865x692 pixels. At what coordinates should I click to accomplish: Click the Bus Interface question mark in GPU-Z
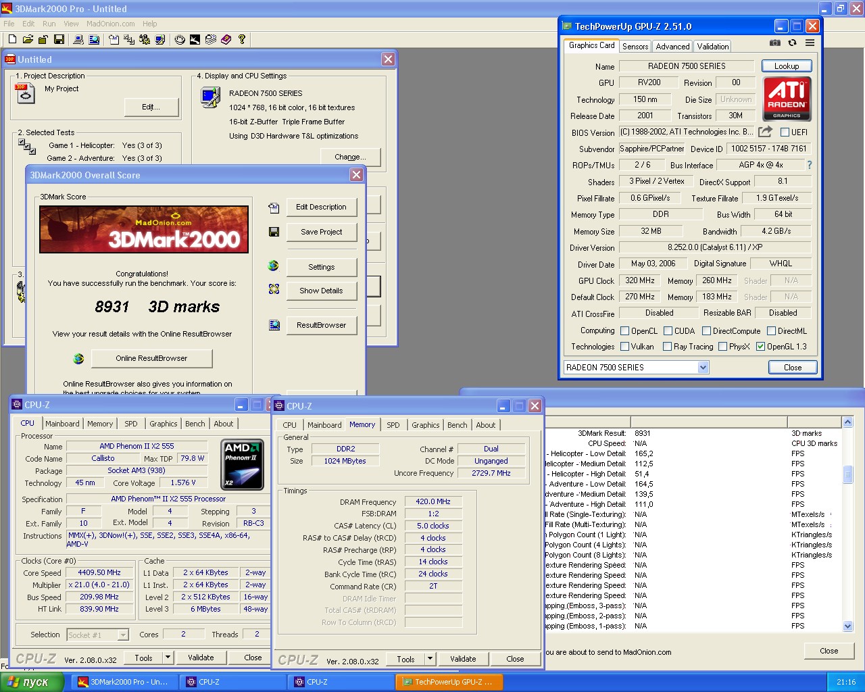pyautogui.click(x=809, y=165)
